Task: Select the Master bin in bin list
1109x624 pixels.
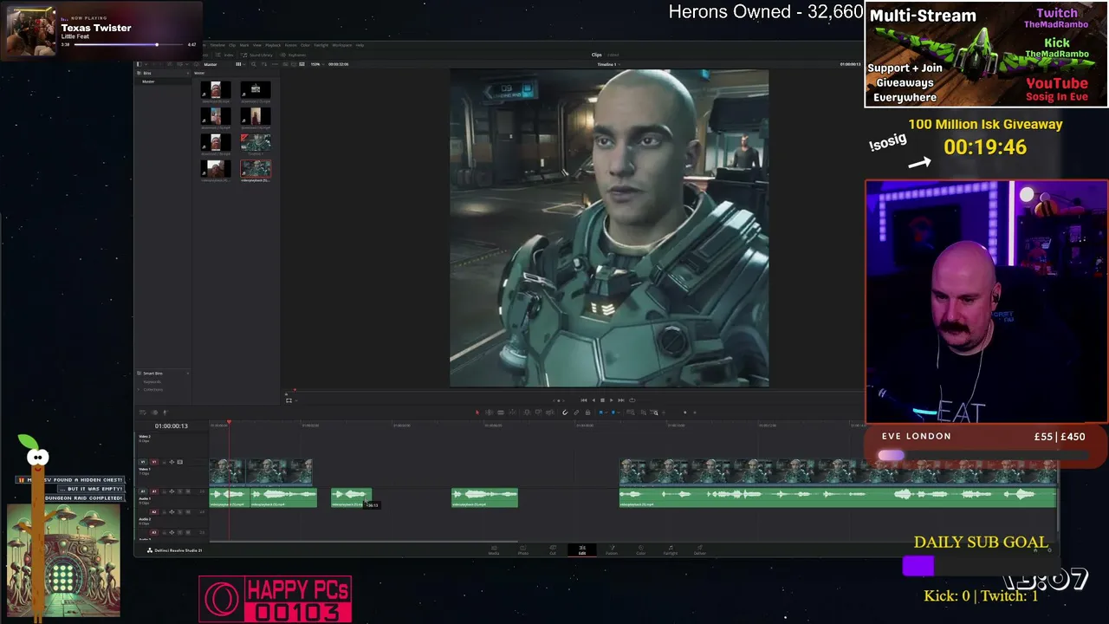Action: pyautogui.click(x=148, y=81)
